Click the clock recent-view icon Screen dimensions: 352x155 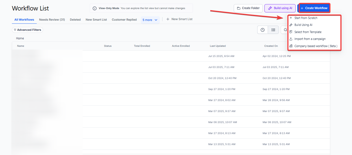[262, 30]
